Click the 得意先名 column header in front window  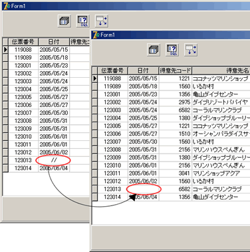[x=221, y=70]
